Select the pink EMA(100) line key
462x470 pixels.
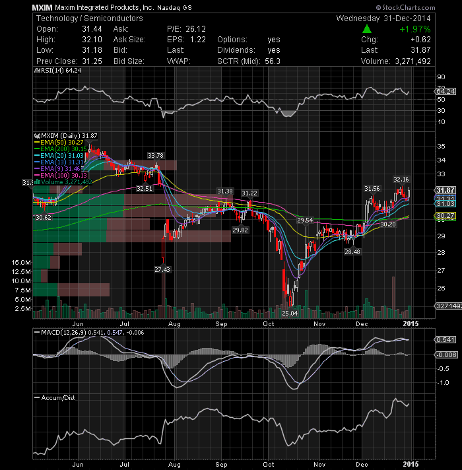(x=37, y=176)
